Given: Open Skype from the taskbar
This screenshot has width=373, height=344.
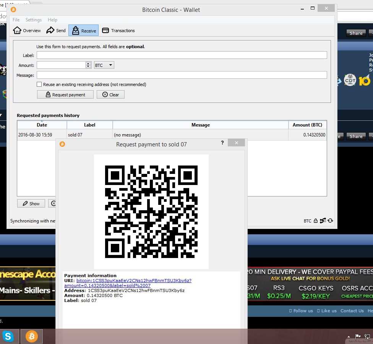Looking at the screenshot, I should tap(8, 336).
